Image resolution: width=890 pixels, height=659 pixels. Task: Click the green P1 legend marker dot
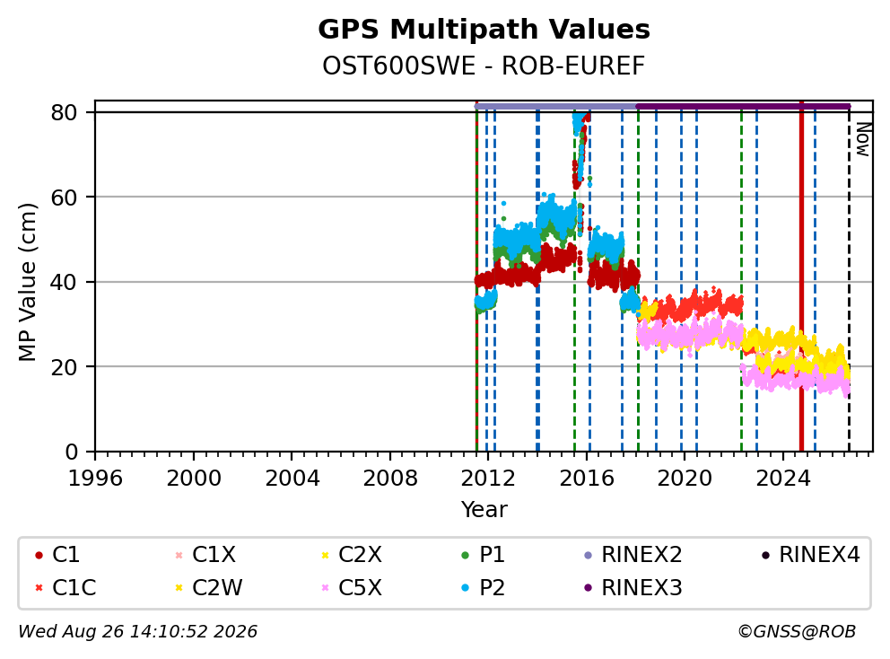[466, 555]
